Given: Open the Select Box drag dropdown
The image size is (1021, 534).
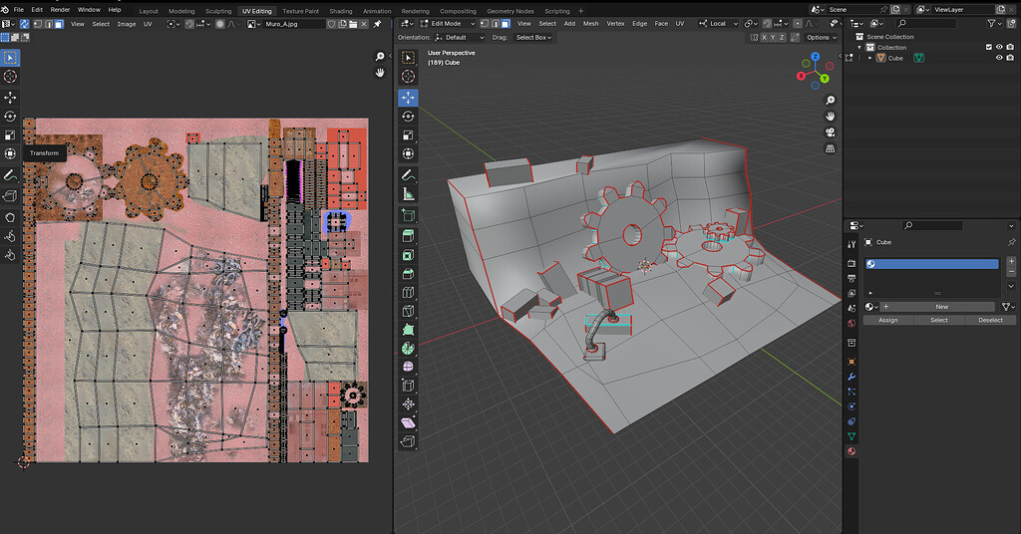Looking at the screenshot, I should [533, 37].
